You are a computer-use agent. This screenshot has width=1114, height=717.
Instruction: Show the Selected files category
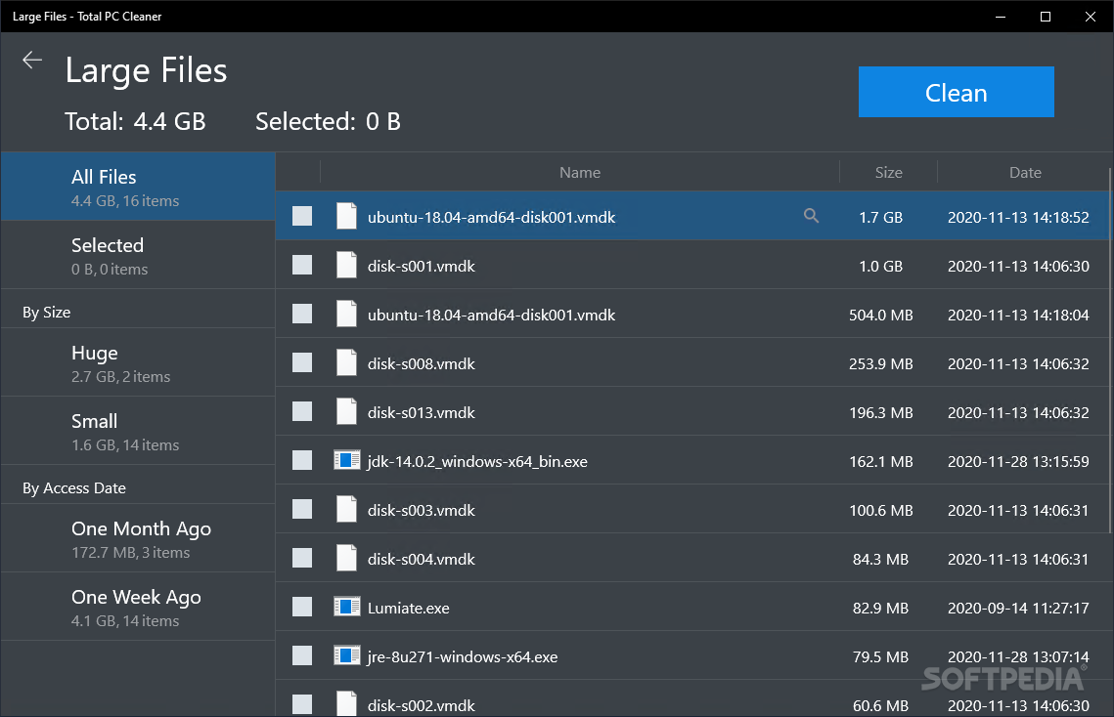(x=138, y=255)
